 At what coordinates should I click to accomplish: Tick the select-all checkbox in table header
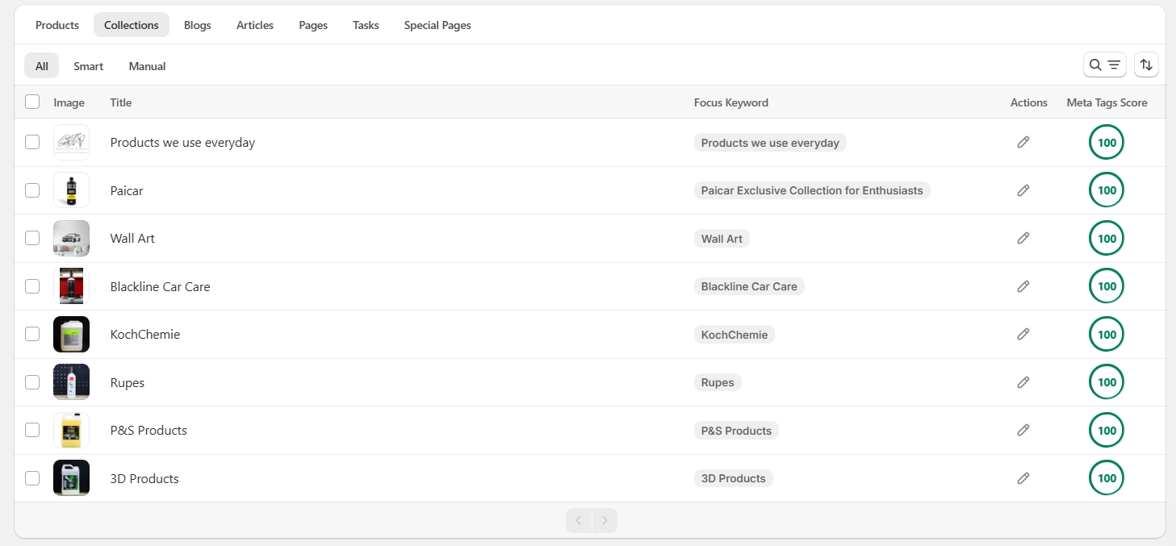tap(32, 102)
